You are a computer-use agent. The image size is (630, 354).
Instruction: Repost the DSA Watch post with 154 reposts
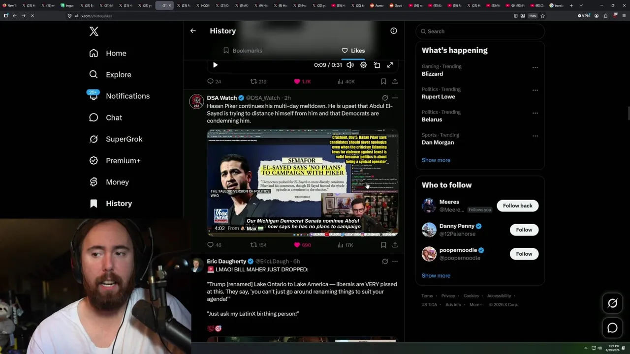click(258, 245)
